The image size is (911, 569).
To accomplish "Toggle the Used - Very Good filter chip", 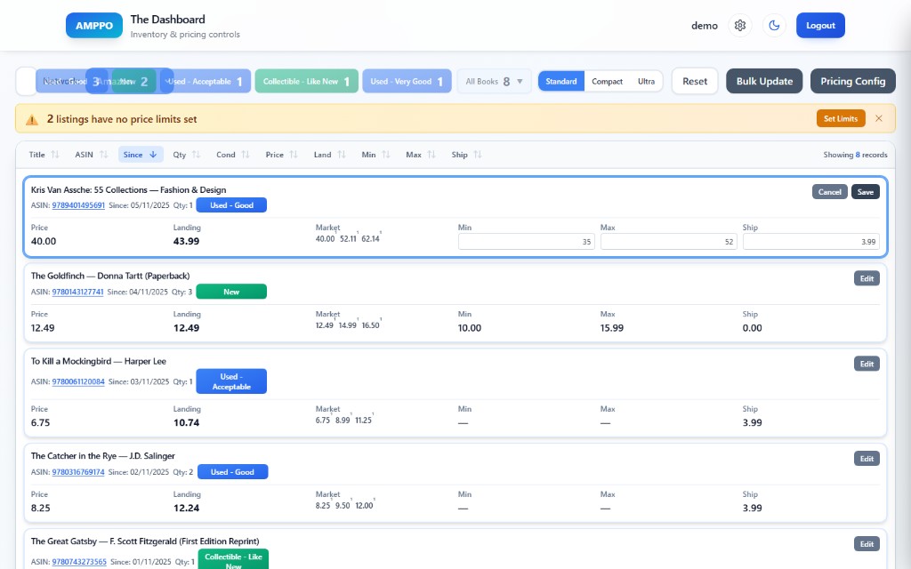I will pyautogui.click(x=407, y=81).
